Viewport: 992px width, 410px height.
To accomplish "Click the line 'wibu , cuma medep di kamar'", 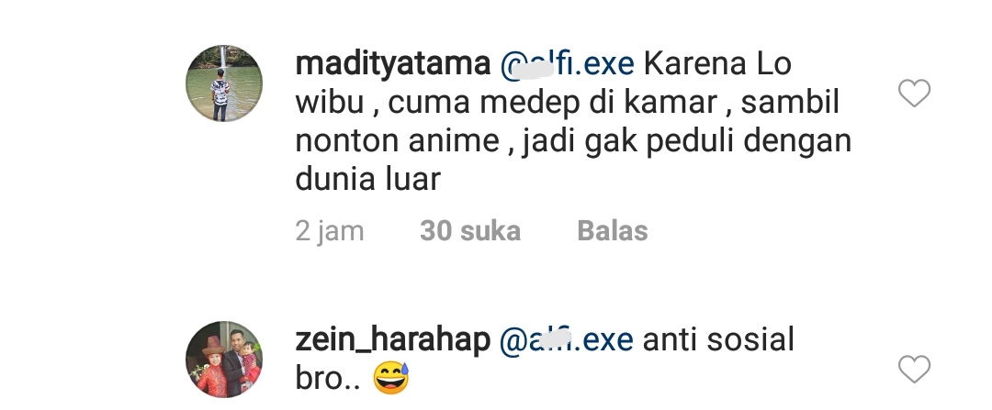I will pyautogui.click(x=506, y=103).
